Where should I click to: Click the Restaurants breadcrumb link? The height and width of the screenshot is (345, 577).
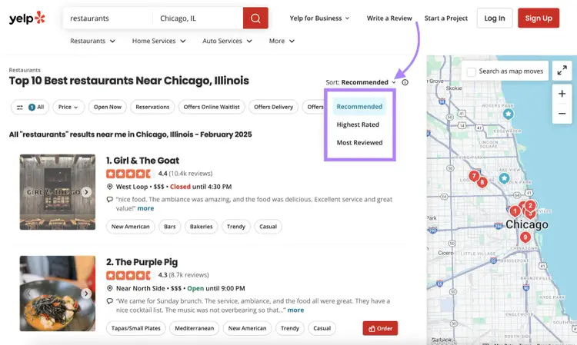point(25,70)
